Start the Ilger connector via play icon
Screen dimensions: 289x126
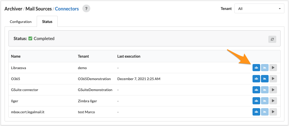click(273, 101)
